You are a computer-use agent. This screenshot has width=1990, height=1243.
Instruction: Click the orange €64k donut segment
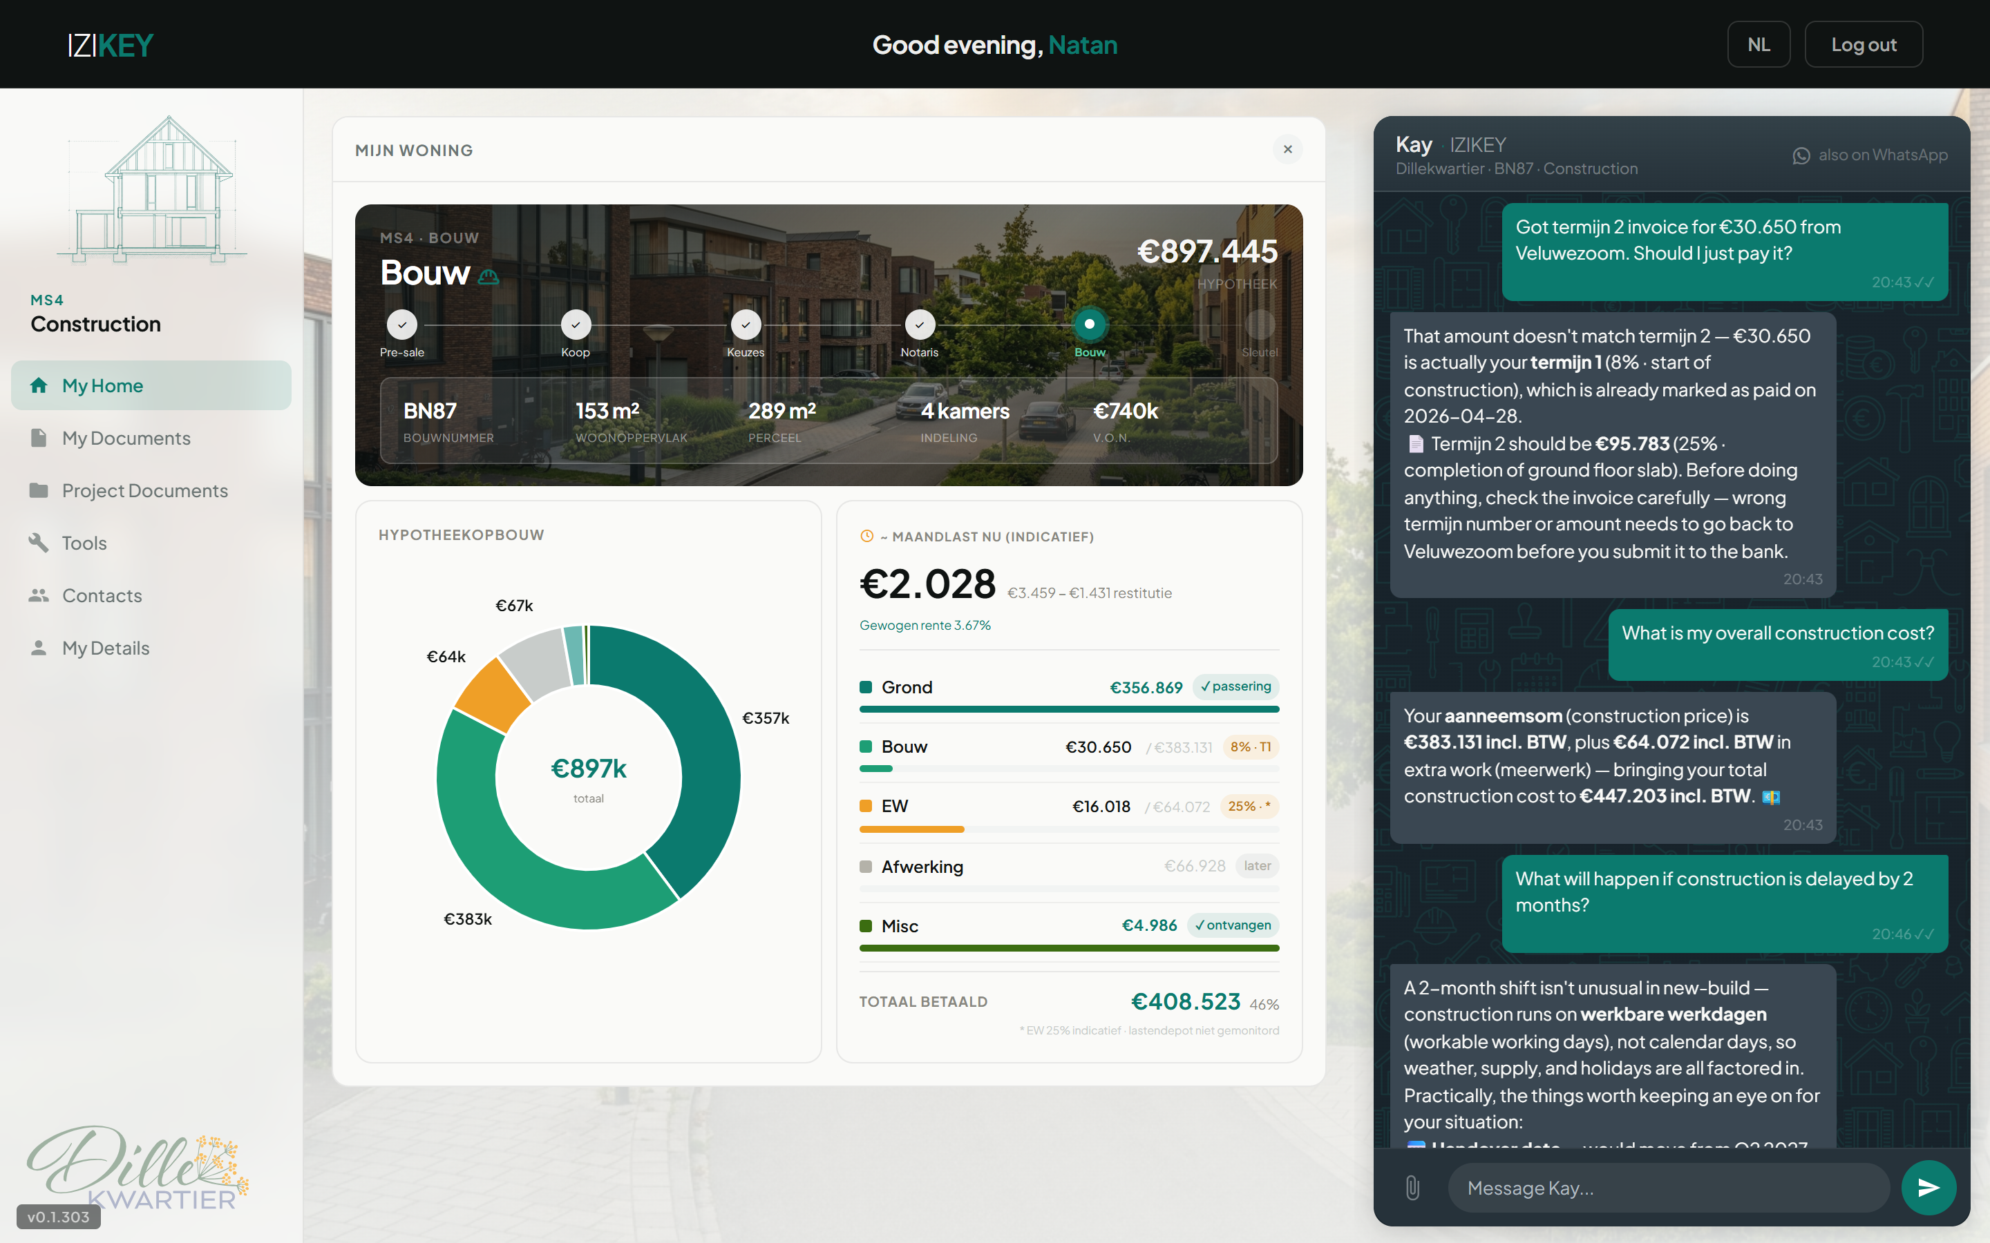pyautogui.click(x=493, y=694)
